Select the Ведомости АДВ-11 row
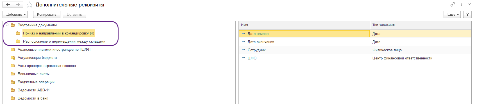The width and height of the screenshot is (477, 104). pyautogui.click(x=119, y=90)
